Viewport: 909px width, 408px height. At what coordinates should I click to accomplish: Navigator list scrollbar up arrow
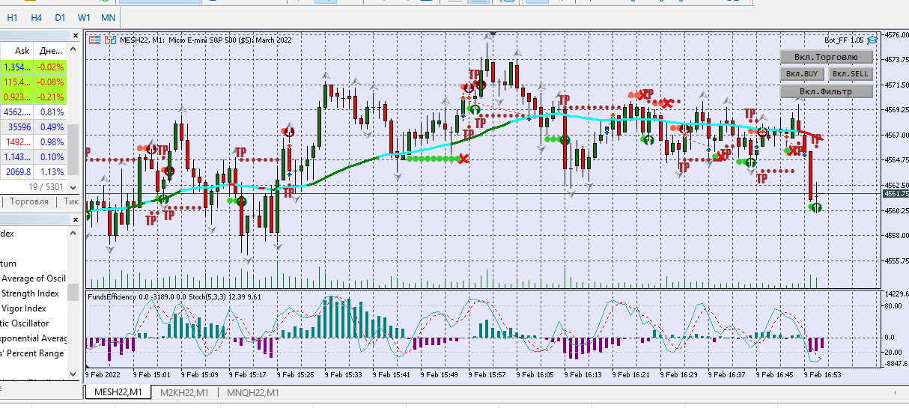(73, 234)
